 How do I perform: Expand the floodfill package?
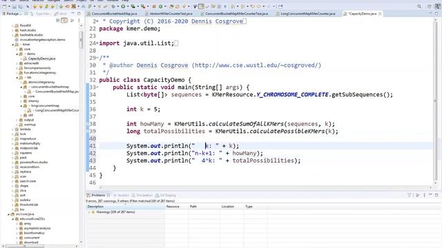pos(12,25)
